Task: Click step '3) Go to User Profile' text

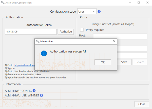Action: (x=27, y=71)
